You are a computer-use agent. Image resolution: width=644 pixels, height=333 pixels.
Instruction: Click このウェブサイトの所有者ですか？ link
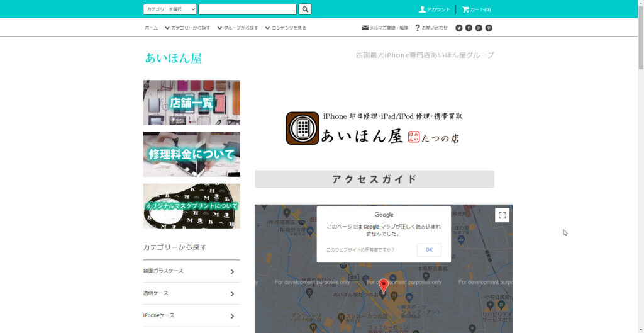(x=360, y=250)
